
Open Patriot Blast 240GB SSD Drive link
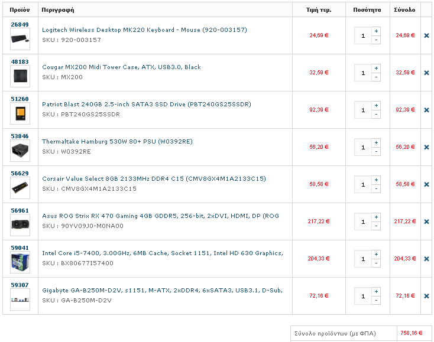click(147, 104)
